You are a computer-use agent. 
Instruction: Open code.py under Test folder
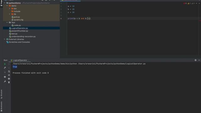(x=16, y=25)
